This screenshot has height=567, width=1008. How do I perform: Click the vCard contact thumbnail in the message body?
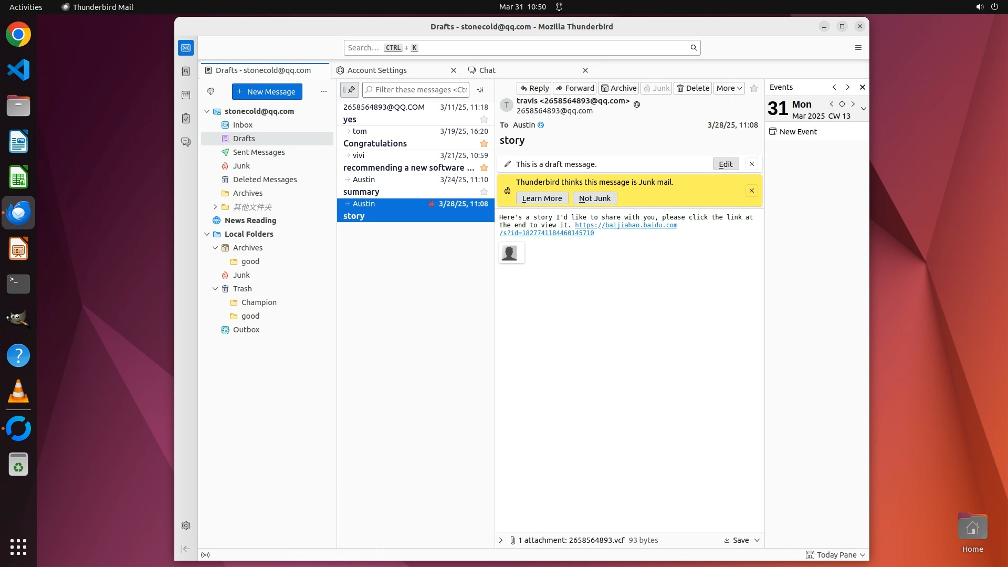(510, 253)
